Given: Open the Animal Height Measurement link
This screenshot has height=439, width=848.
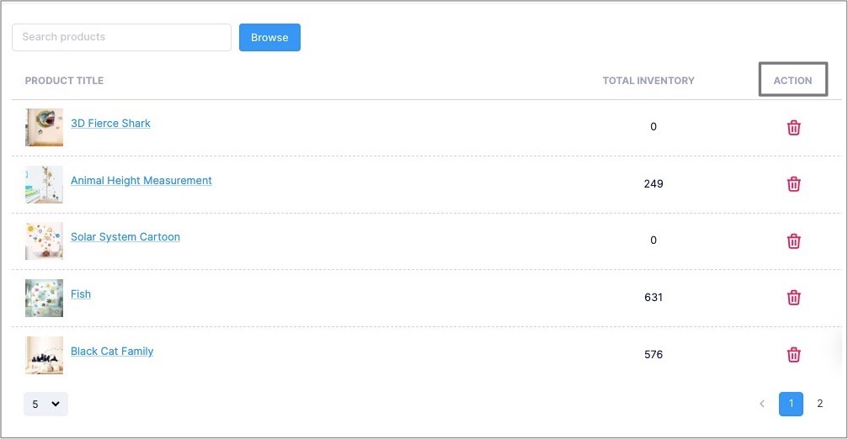Looking at the screenshot, I should [141, 180].
